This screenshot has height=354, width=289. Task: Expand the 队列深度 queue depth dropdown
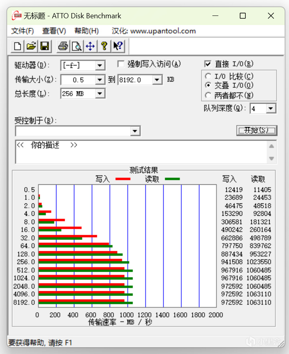point(270,108)
